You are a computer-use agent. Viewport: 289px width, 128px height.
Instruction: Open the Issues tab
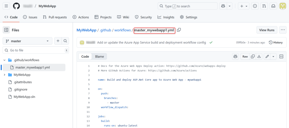coord(30,17)
